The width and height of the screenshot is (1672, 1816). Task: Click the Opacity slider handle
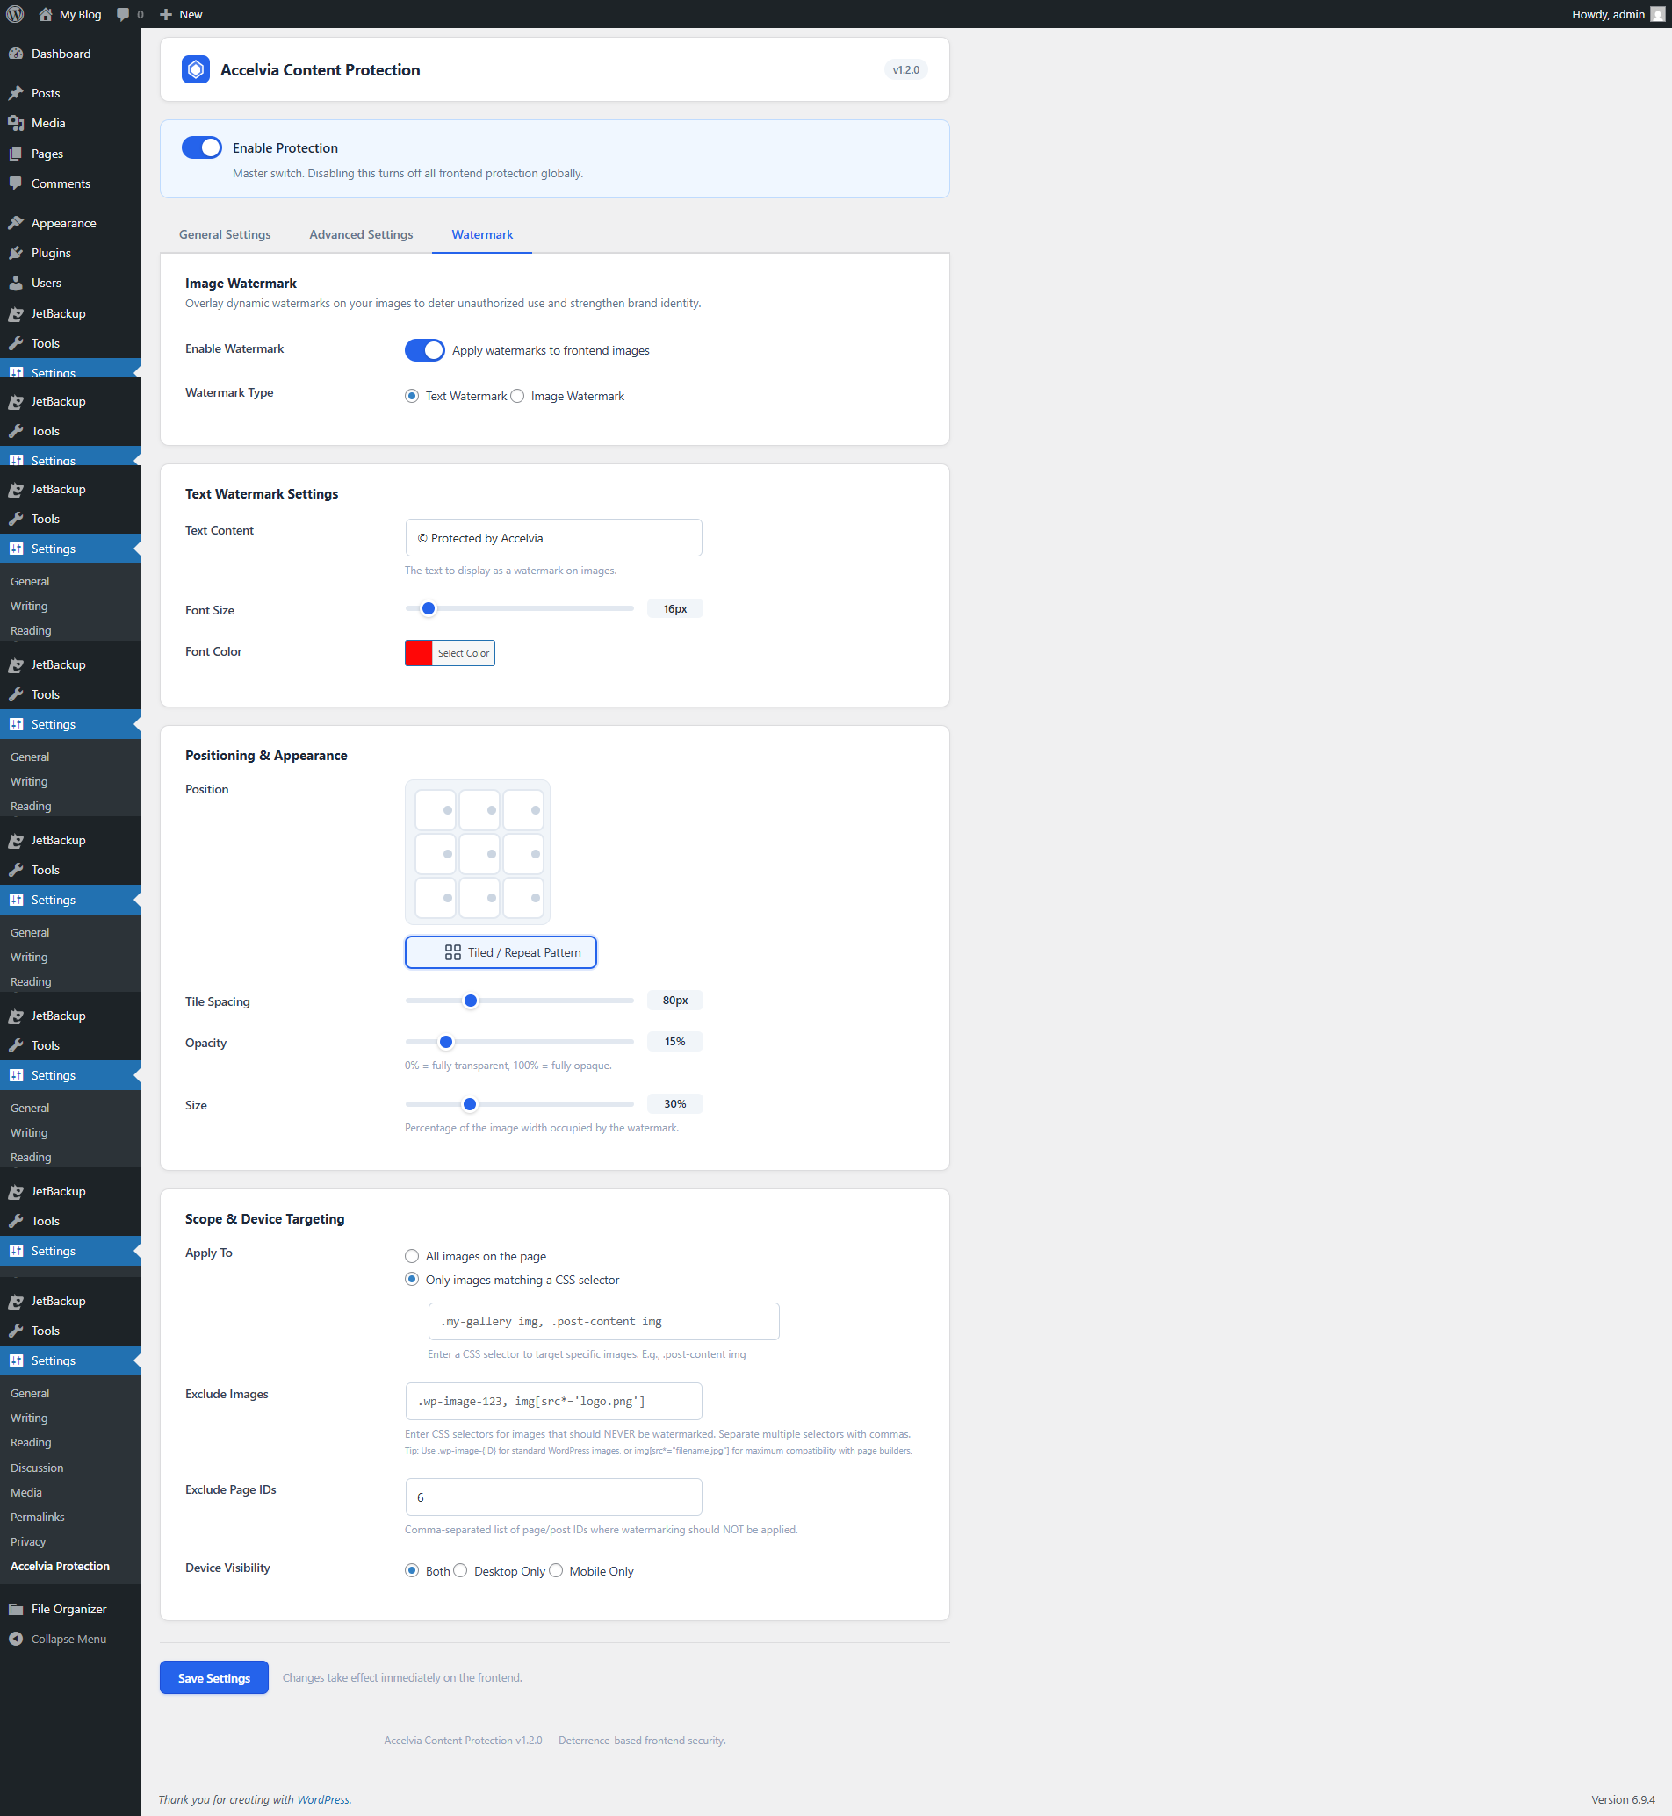pyautogui.click(x=446, y=1042)
